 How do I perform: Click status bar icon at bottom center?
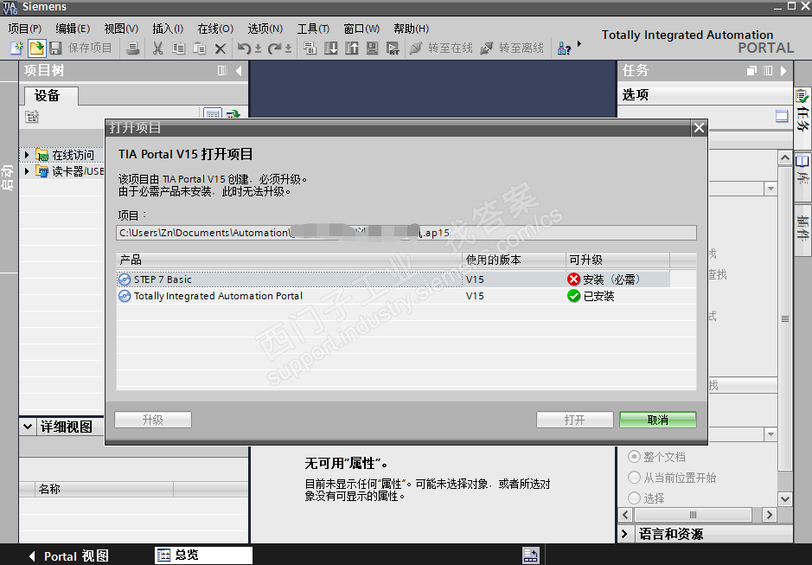point(531,555)
